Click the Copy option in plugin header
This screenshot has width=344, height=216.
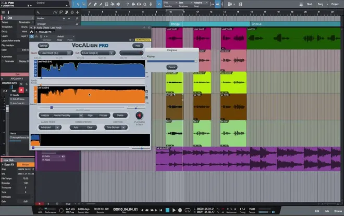(x=59, y=40)
